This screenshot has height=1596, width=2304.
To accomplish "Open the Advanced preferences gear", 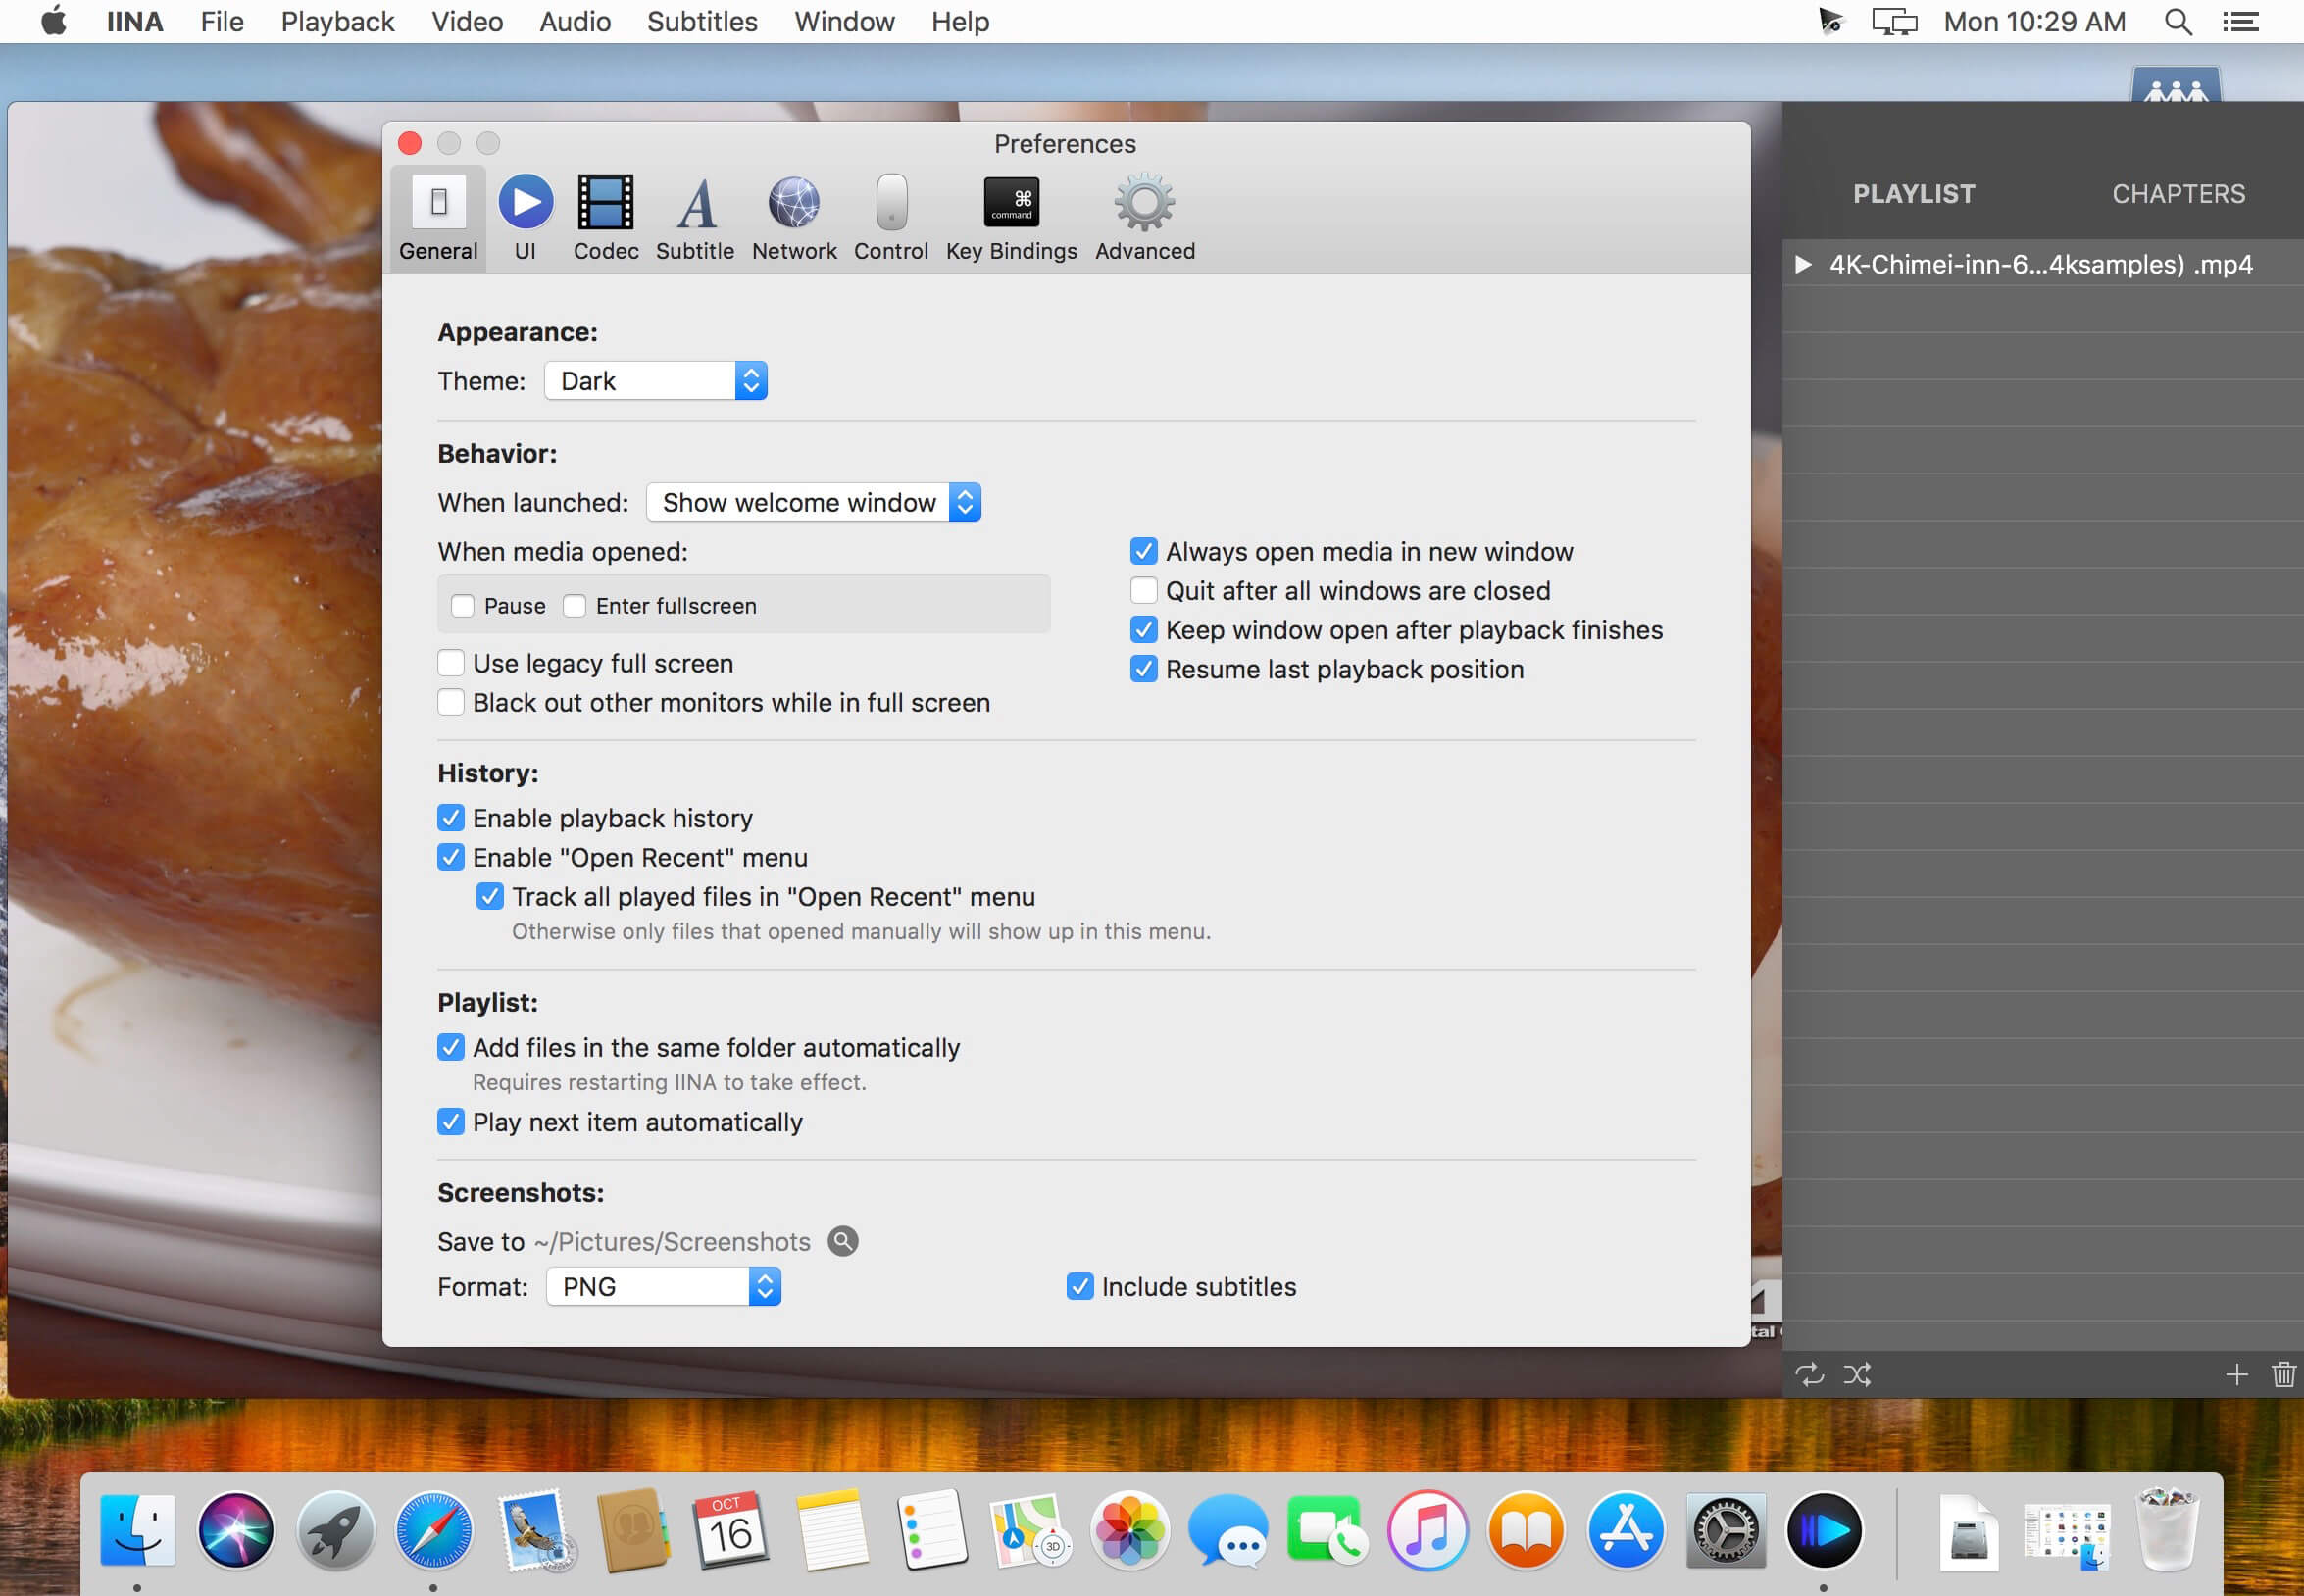I will (1144, 218).
